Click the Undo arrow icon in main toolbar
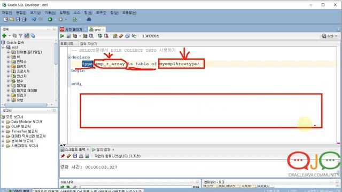Screen dimensions: 342x192 34,19
